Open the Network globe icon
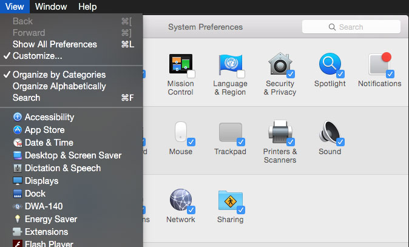The height and width of the screenshot is (247, 409). point(180,200)
